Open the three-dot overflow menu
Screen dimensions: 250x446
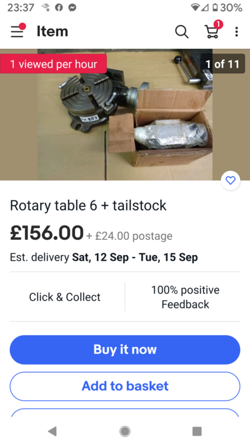tap(236, 31)
